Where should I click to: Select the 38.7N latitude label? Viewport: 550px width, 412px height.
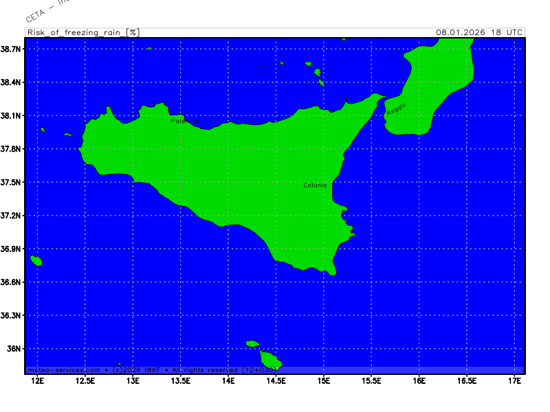pos(13,49)
